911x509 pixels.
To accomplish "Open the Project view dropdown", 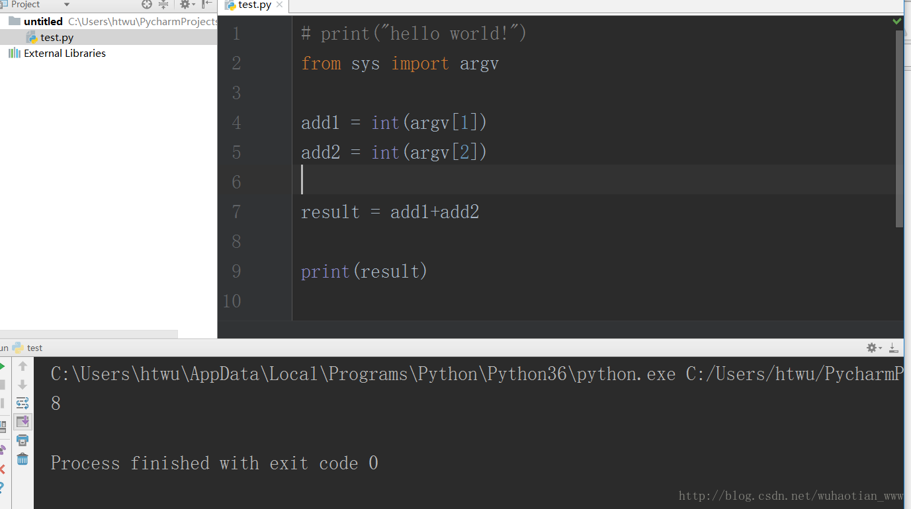I will coord(66,5).
